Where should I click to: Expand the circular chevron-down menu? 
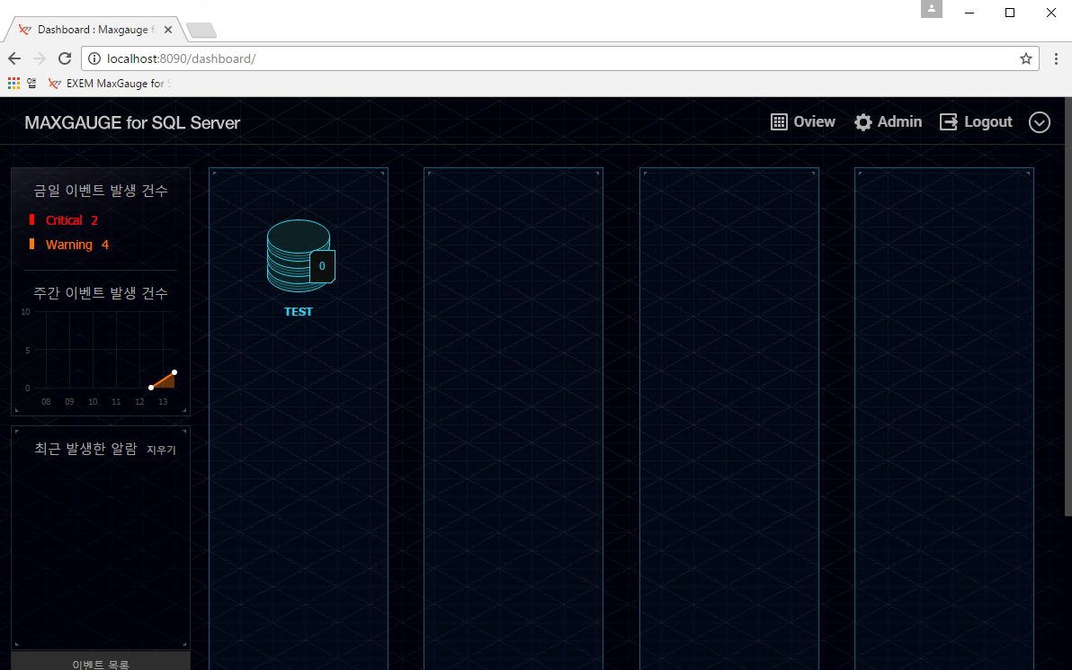tap(1040, 122)
